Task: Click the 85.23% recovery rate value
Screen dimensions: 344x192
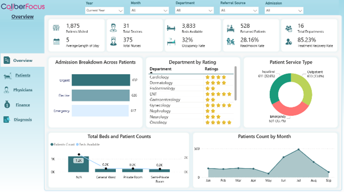Action: 307,40
